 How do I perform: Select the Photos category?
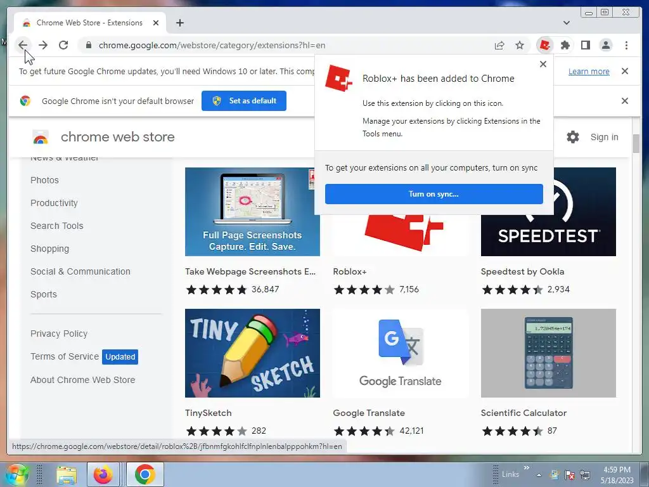coord(45,180)
